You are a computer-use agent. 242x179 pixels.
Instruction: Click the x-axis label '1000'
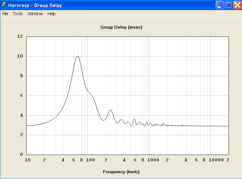click(153, 160)
